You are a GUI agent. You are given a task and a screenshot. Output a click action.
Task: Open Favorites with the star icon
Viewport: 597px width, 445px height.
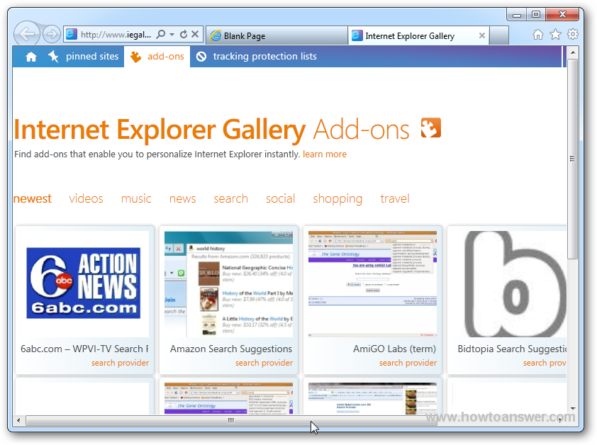555,35
